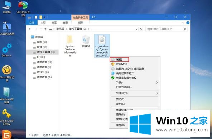Launch the Windows安装器 desktop icon
This screenshot has height=139, width=212.
tap(7, 95)
